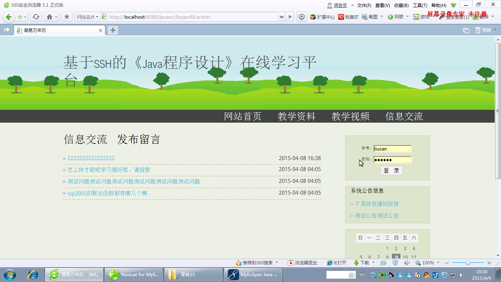Viewport: 501px width, 282px height.
Task: Open 浏览器医生 in status bar
Action: click(x=302, y=263)
